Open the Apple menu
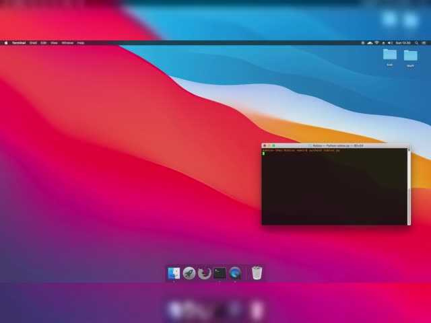 [x=6, y=43]
